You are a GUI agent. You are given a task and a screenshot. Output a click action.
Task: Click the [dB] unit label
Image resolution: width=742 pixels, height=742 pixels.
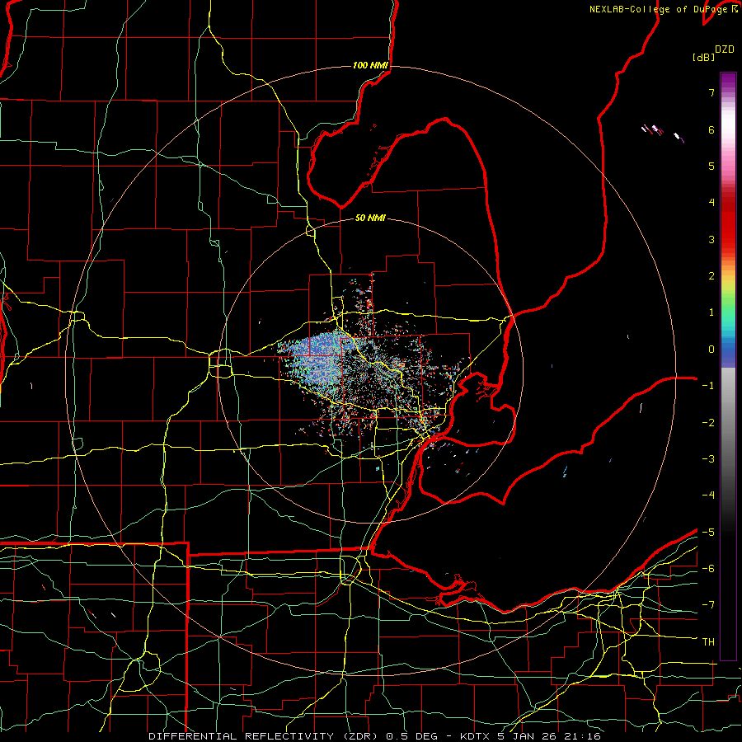pyautogui.click(x=704, y=57)
